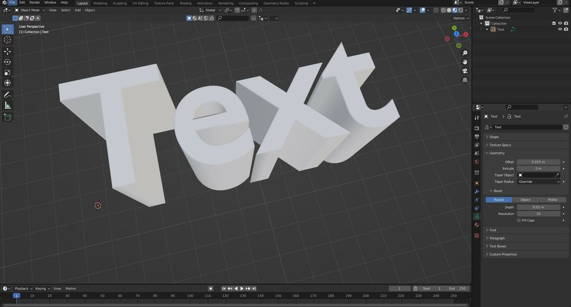
Task: Open the Object Mode dropdown
Action: click(30, 10)
